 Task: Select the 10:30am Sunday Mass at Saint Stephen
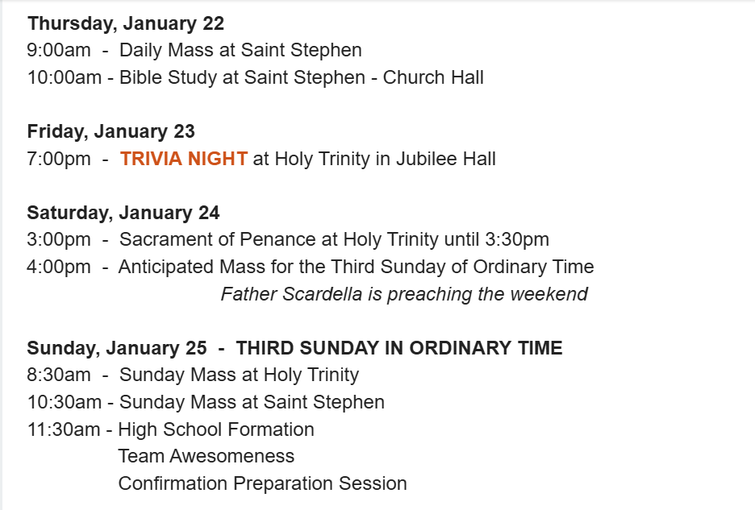(252, 402)
